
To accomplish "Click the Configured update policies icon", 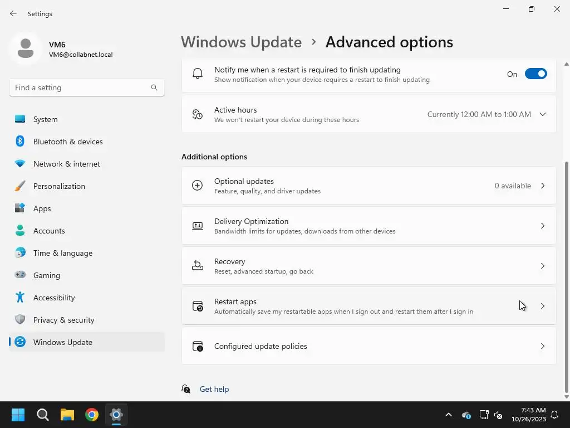I will coord(198,346).
